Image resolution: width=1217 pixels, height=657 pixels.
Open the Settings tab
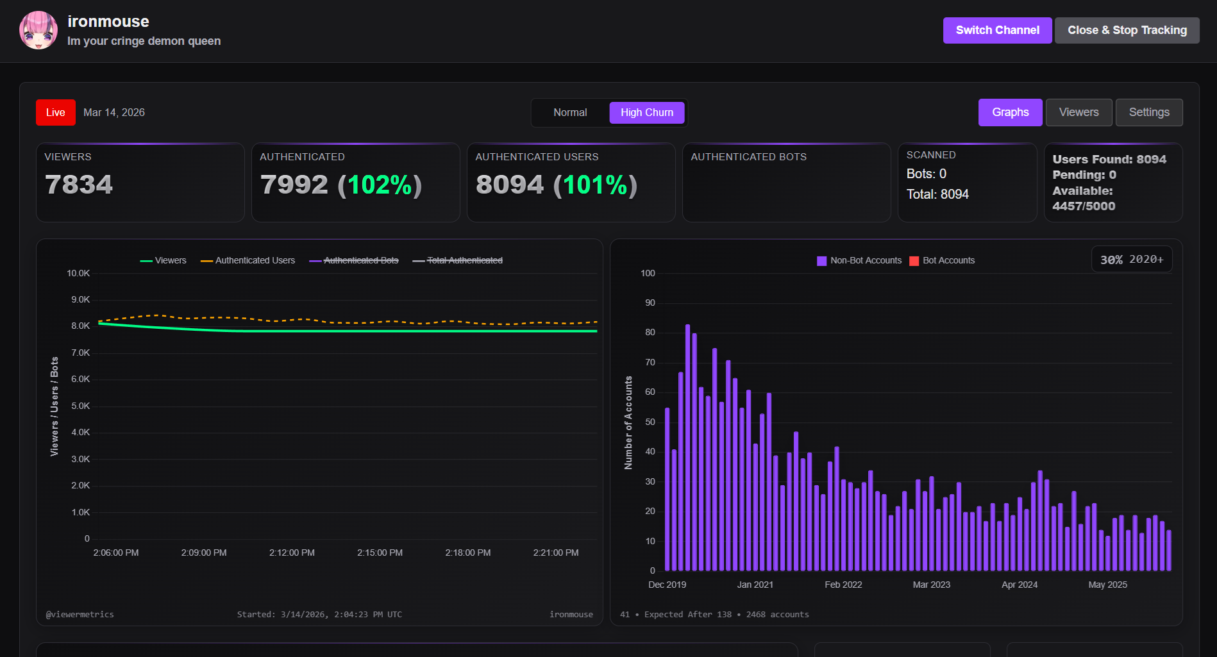click(x=1148, y=113)
